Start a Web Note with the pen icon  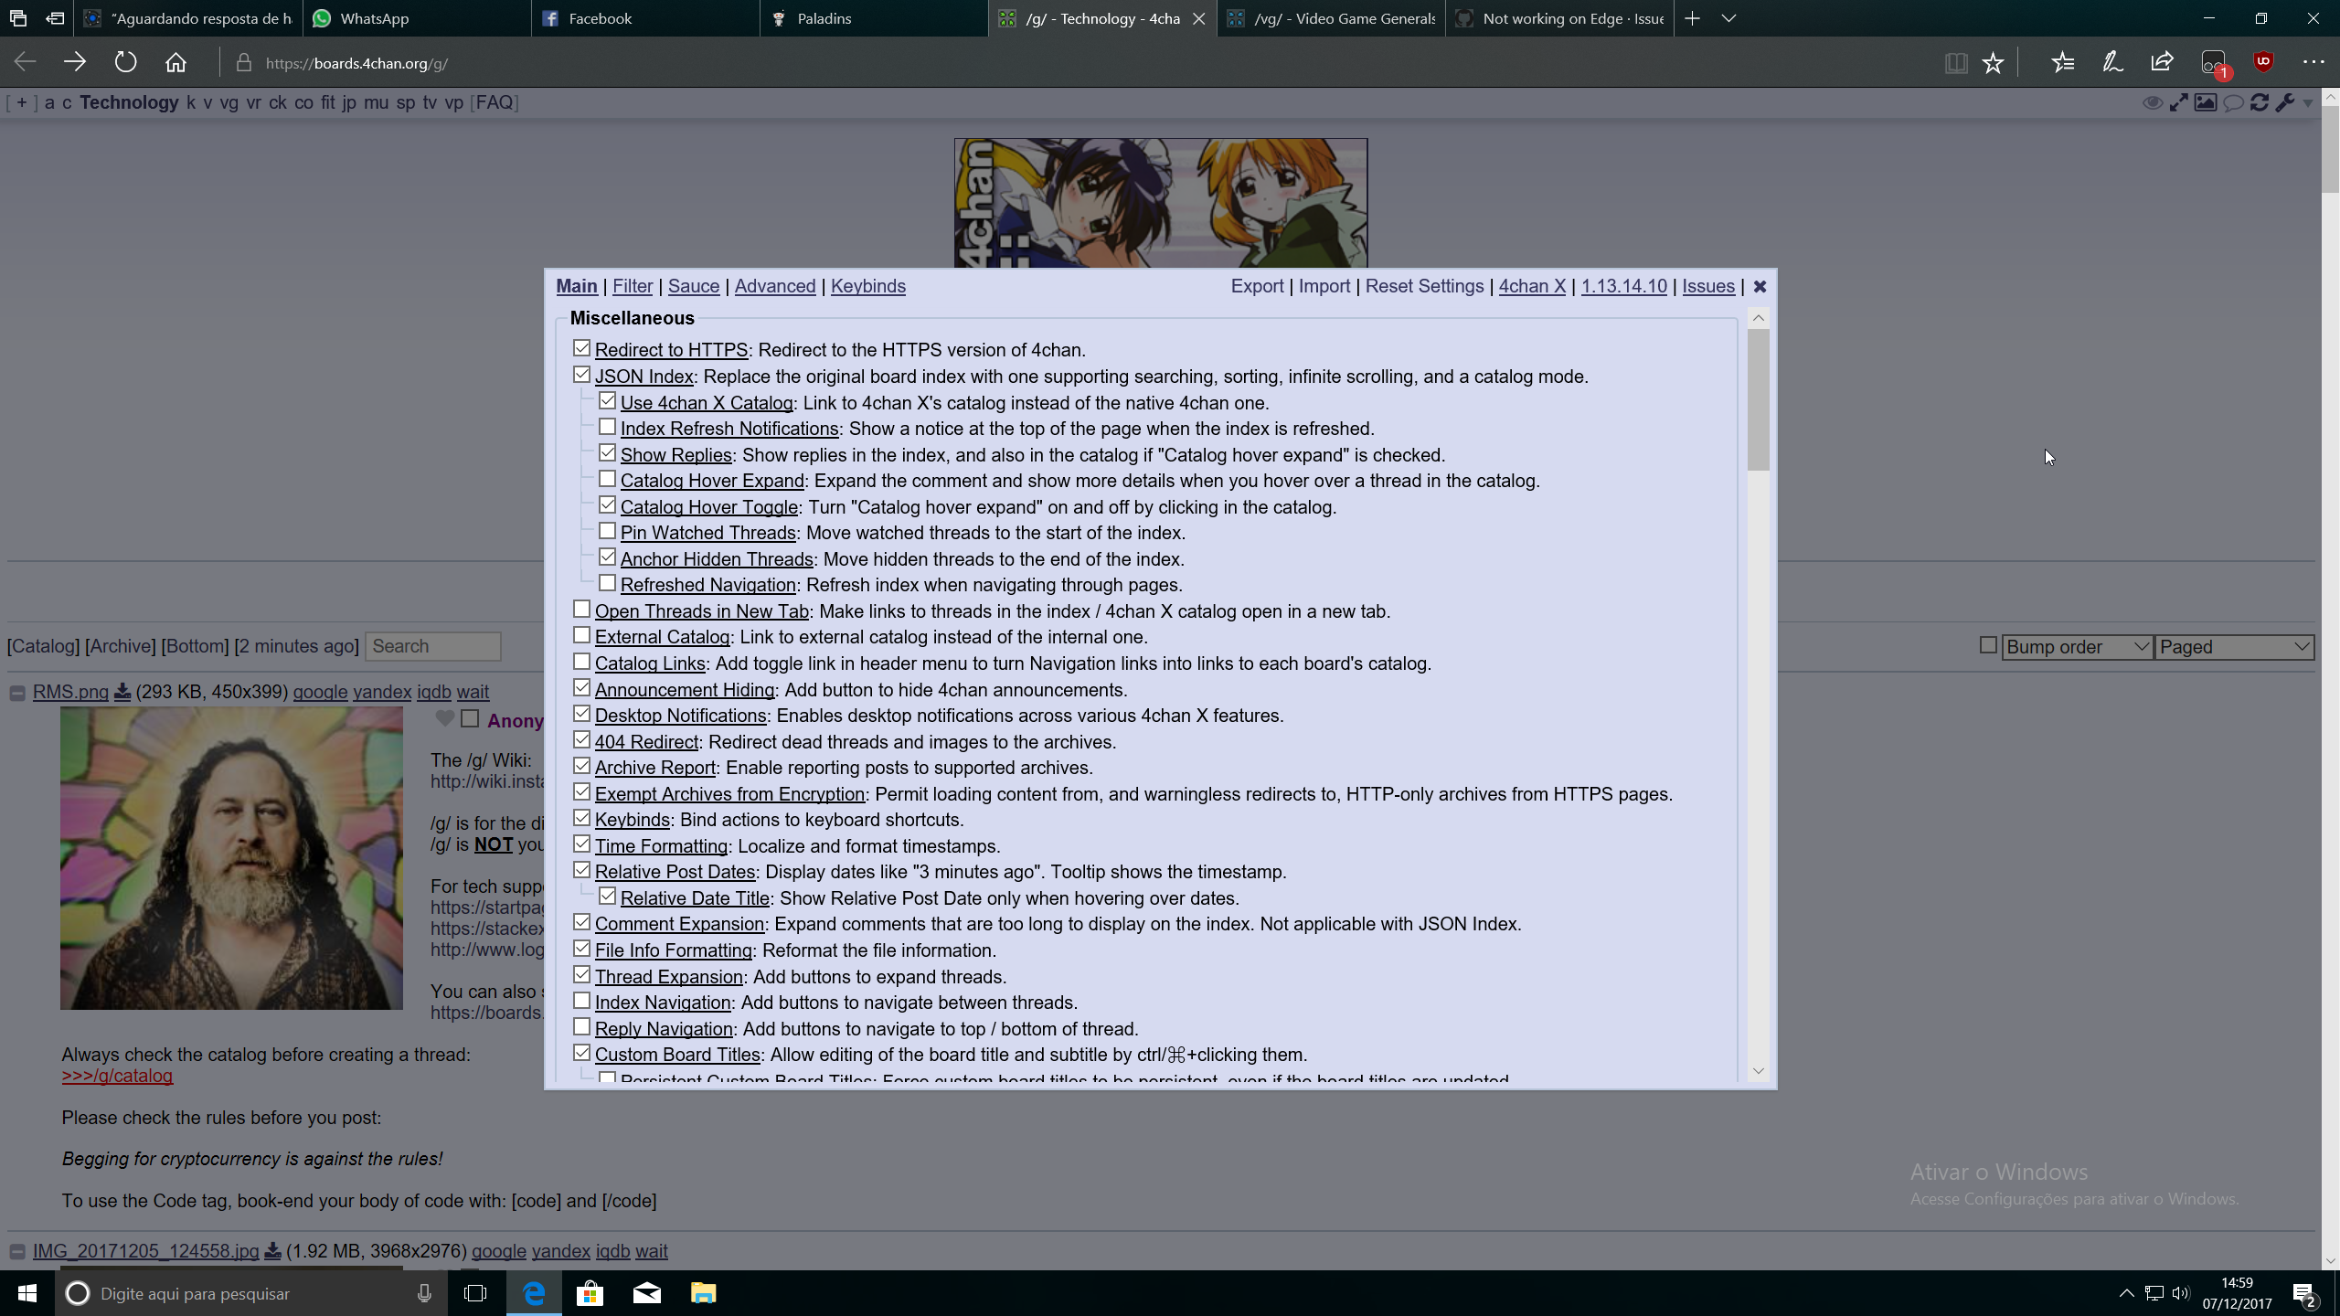[x=2111, y=61]
